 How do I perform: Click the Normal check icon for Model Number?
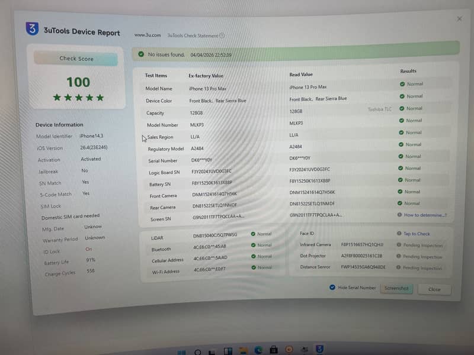[401, 121]
